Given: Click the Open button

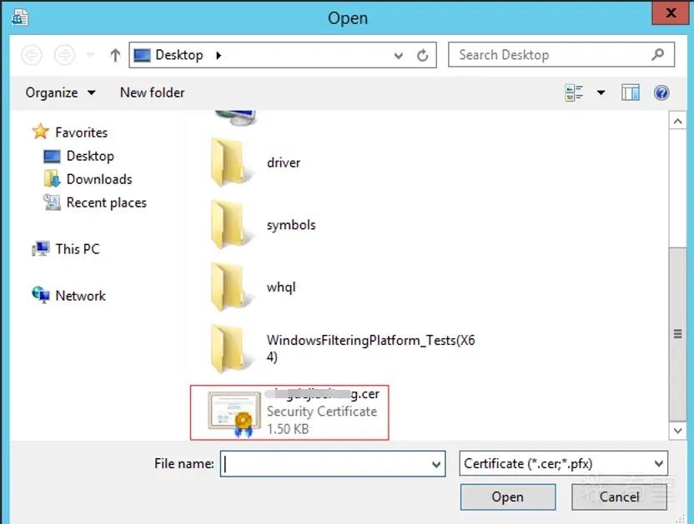Looking at the screenshot, I should (x=507, y=497).
